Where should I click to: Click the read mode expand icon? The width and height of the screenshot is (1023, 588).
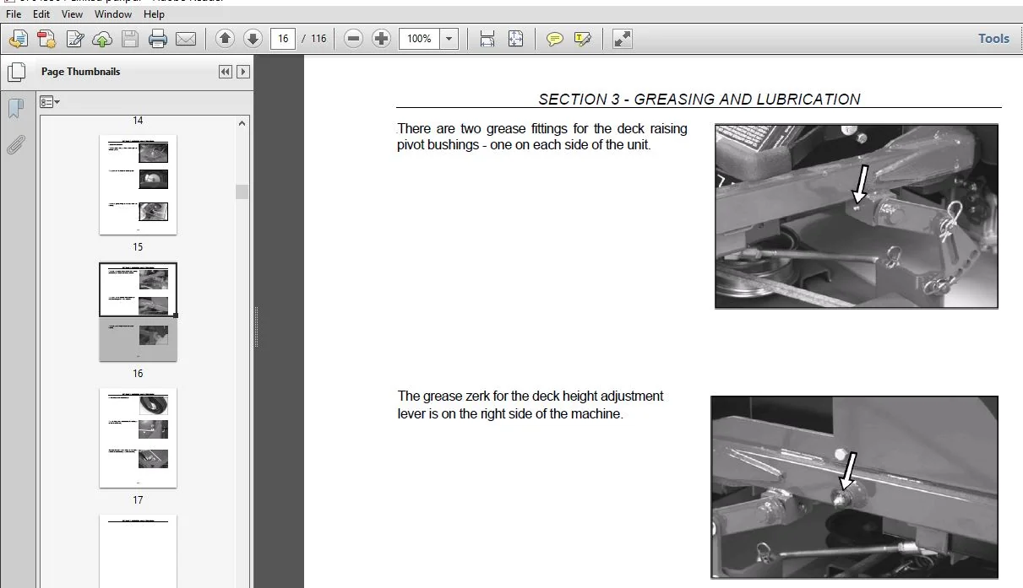tap(623, 39)
